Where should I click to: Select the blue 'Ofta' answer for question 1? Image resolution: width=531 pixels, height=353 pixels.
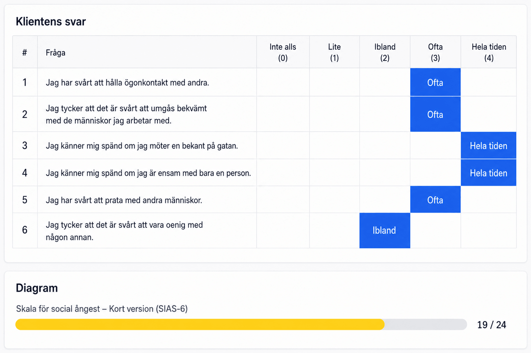pos(435,82)
